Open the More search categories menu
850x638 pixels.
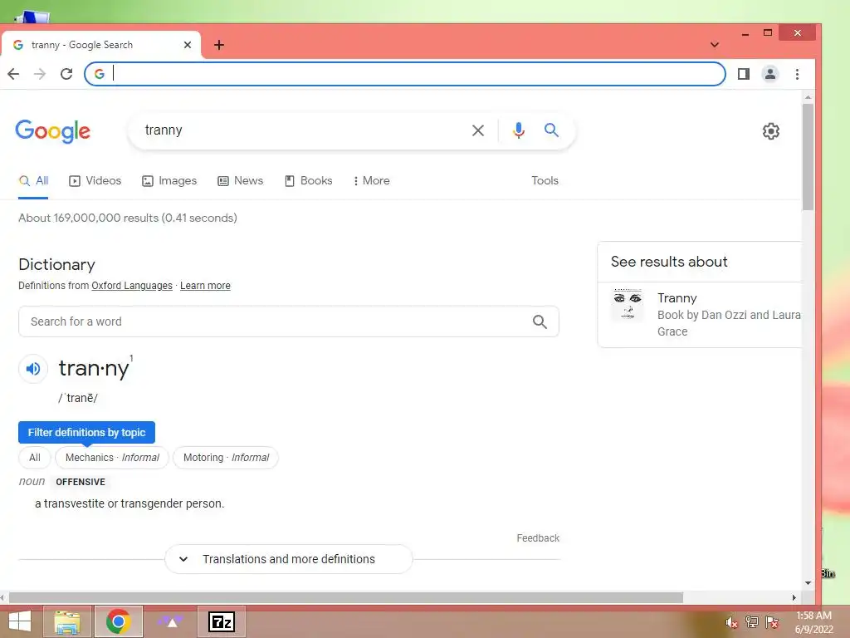pyautogui.click(x=371, y=180)
